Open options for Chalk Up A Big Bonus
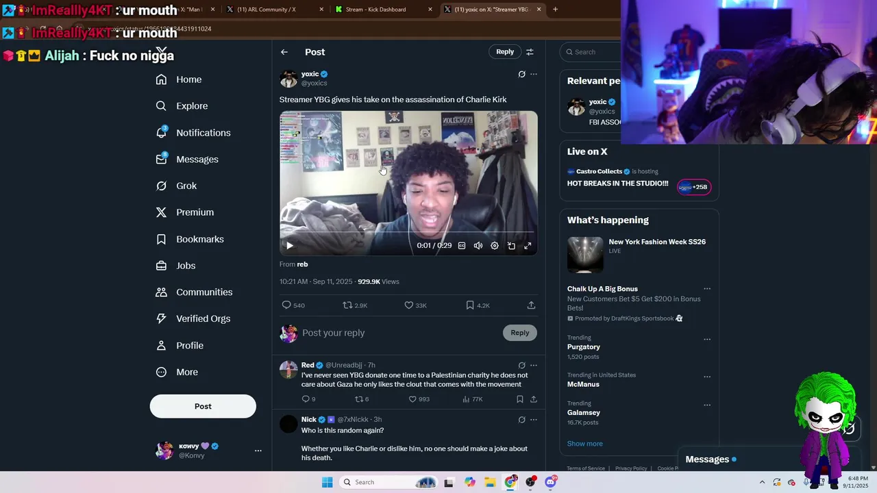 coord(707,289)
